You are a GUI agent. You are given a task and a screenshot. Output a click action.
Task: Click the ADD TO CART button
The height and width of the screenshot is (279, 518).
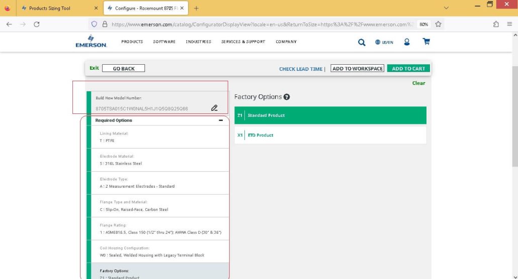click(x=408, y=69)
